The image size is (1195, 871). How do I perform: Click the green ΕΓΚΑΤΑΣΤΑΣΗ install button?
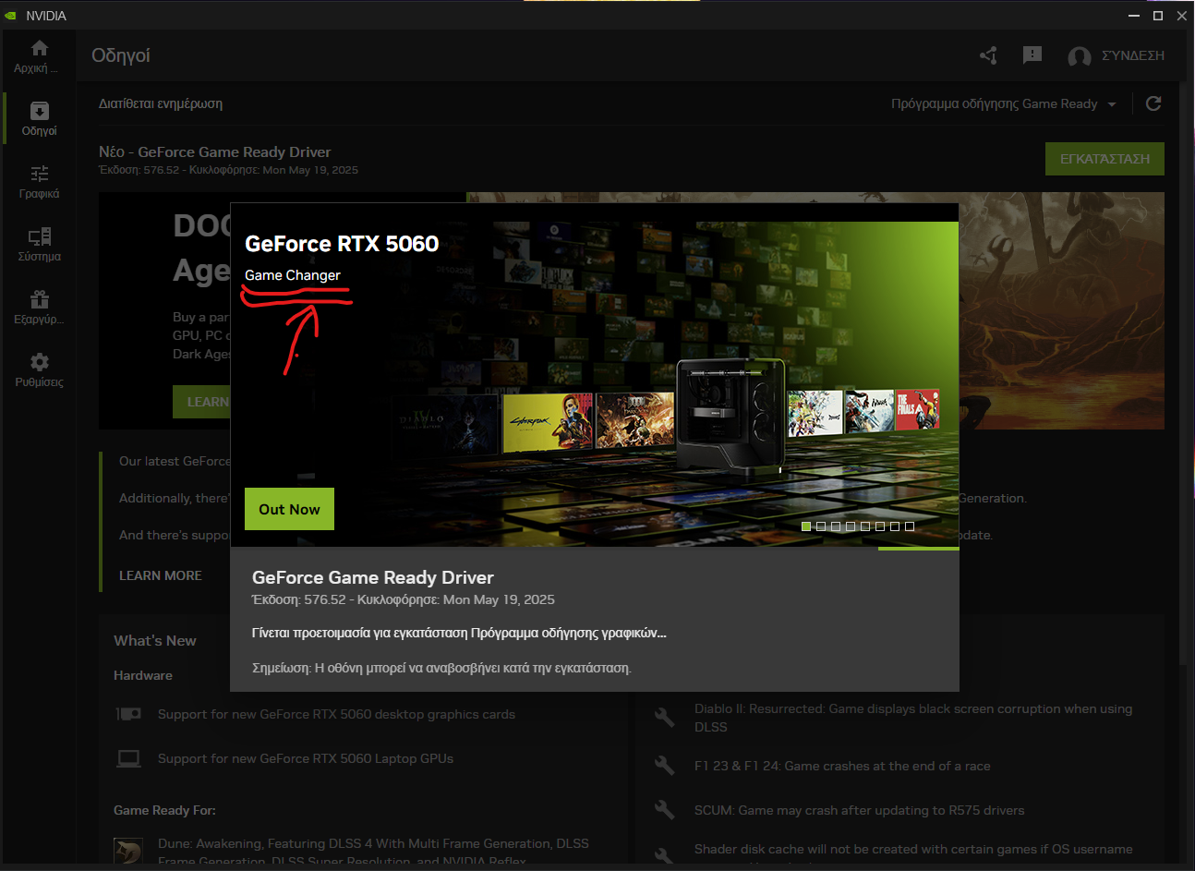pos(1104,159)
